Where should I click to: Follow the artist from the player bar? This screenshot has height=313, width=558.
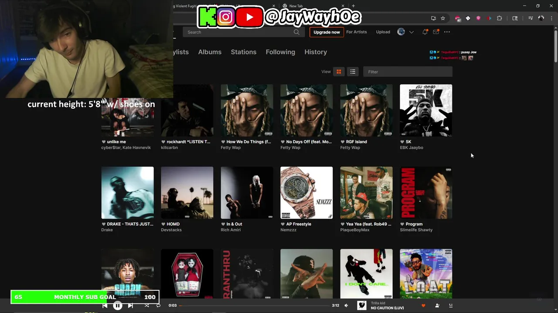[437, 306]
